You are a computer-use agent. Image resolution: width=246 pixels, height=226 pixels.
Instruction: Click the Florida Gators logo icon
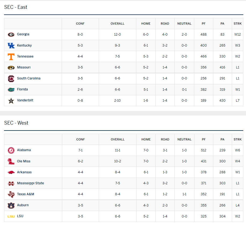(x=11, y=89)
